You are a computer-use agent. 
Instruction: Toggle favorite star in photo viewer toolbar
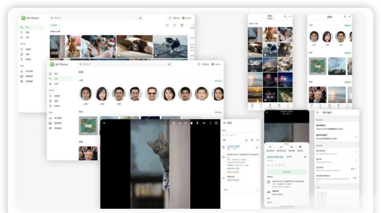point(185,123)
